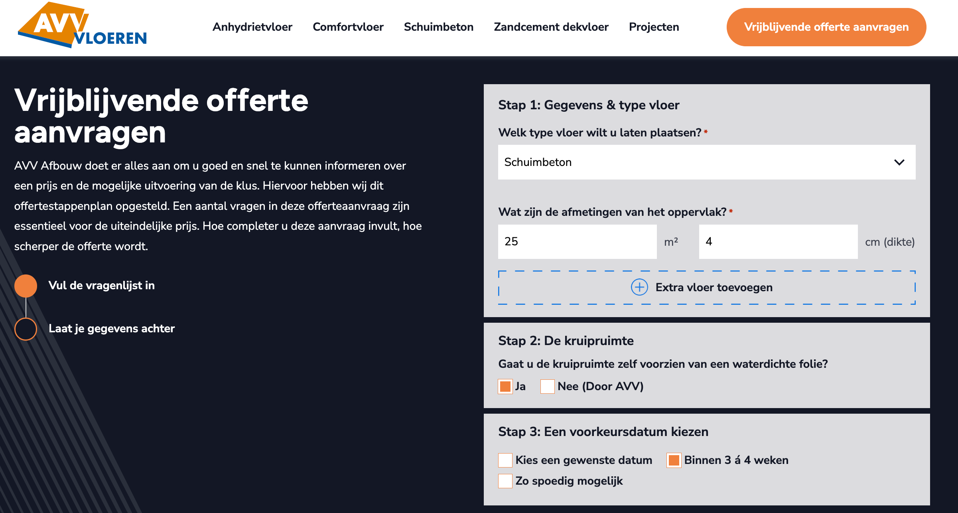Click the AVV Vloeren logo

coord(82,26)
